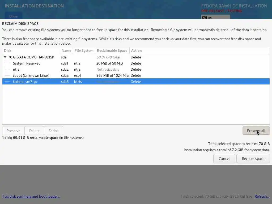
Task: Select the 70 GiB ATA QEMU HARDDISK row
Action: tap(136, 57)
